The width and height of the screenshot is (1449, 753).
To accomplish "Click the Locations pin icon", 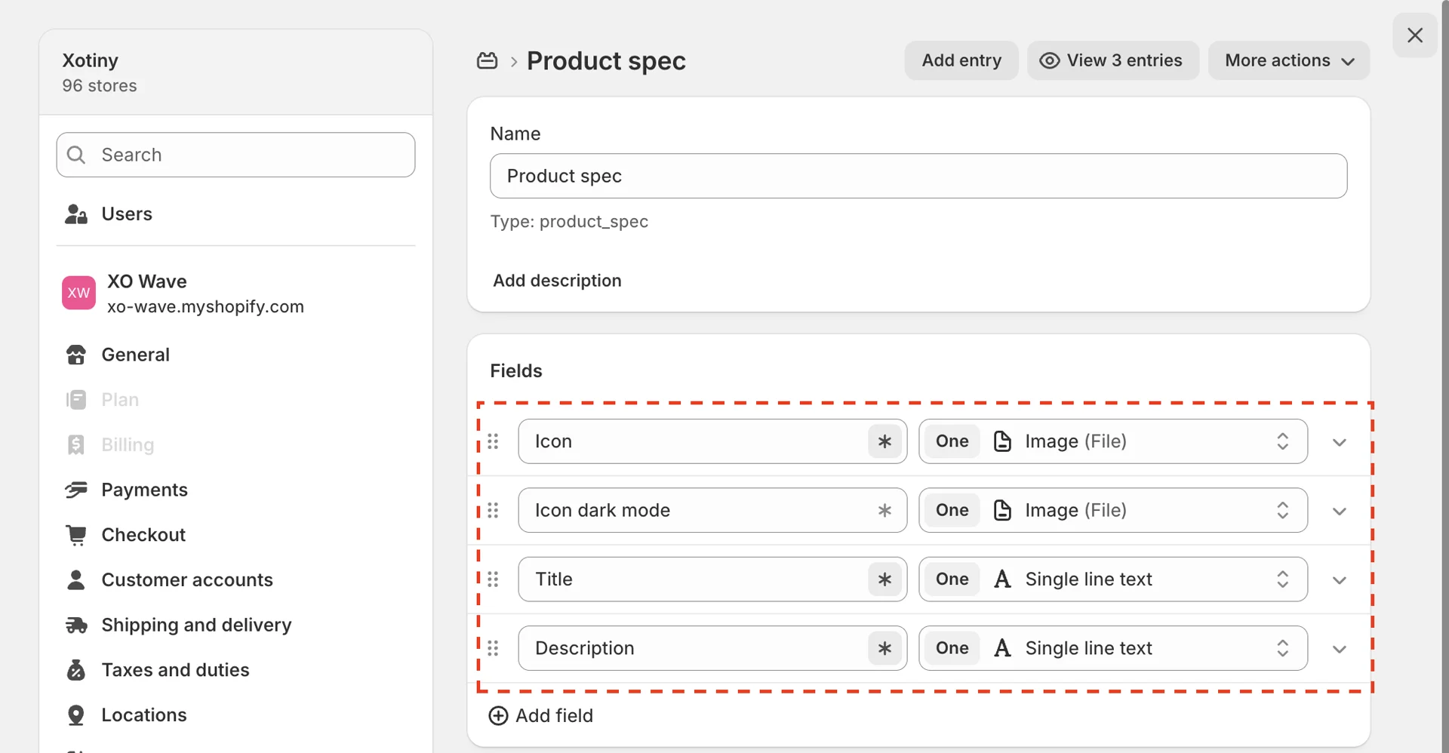I will click(76, 715).
